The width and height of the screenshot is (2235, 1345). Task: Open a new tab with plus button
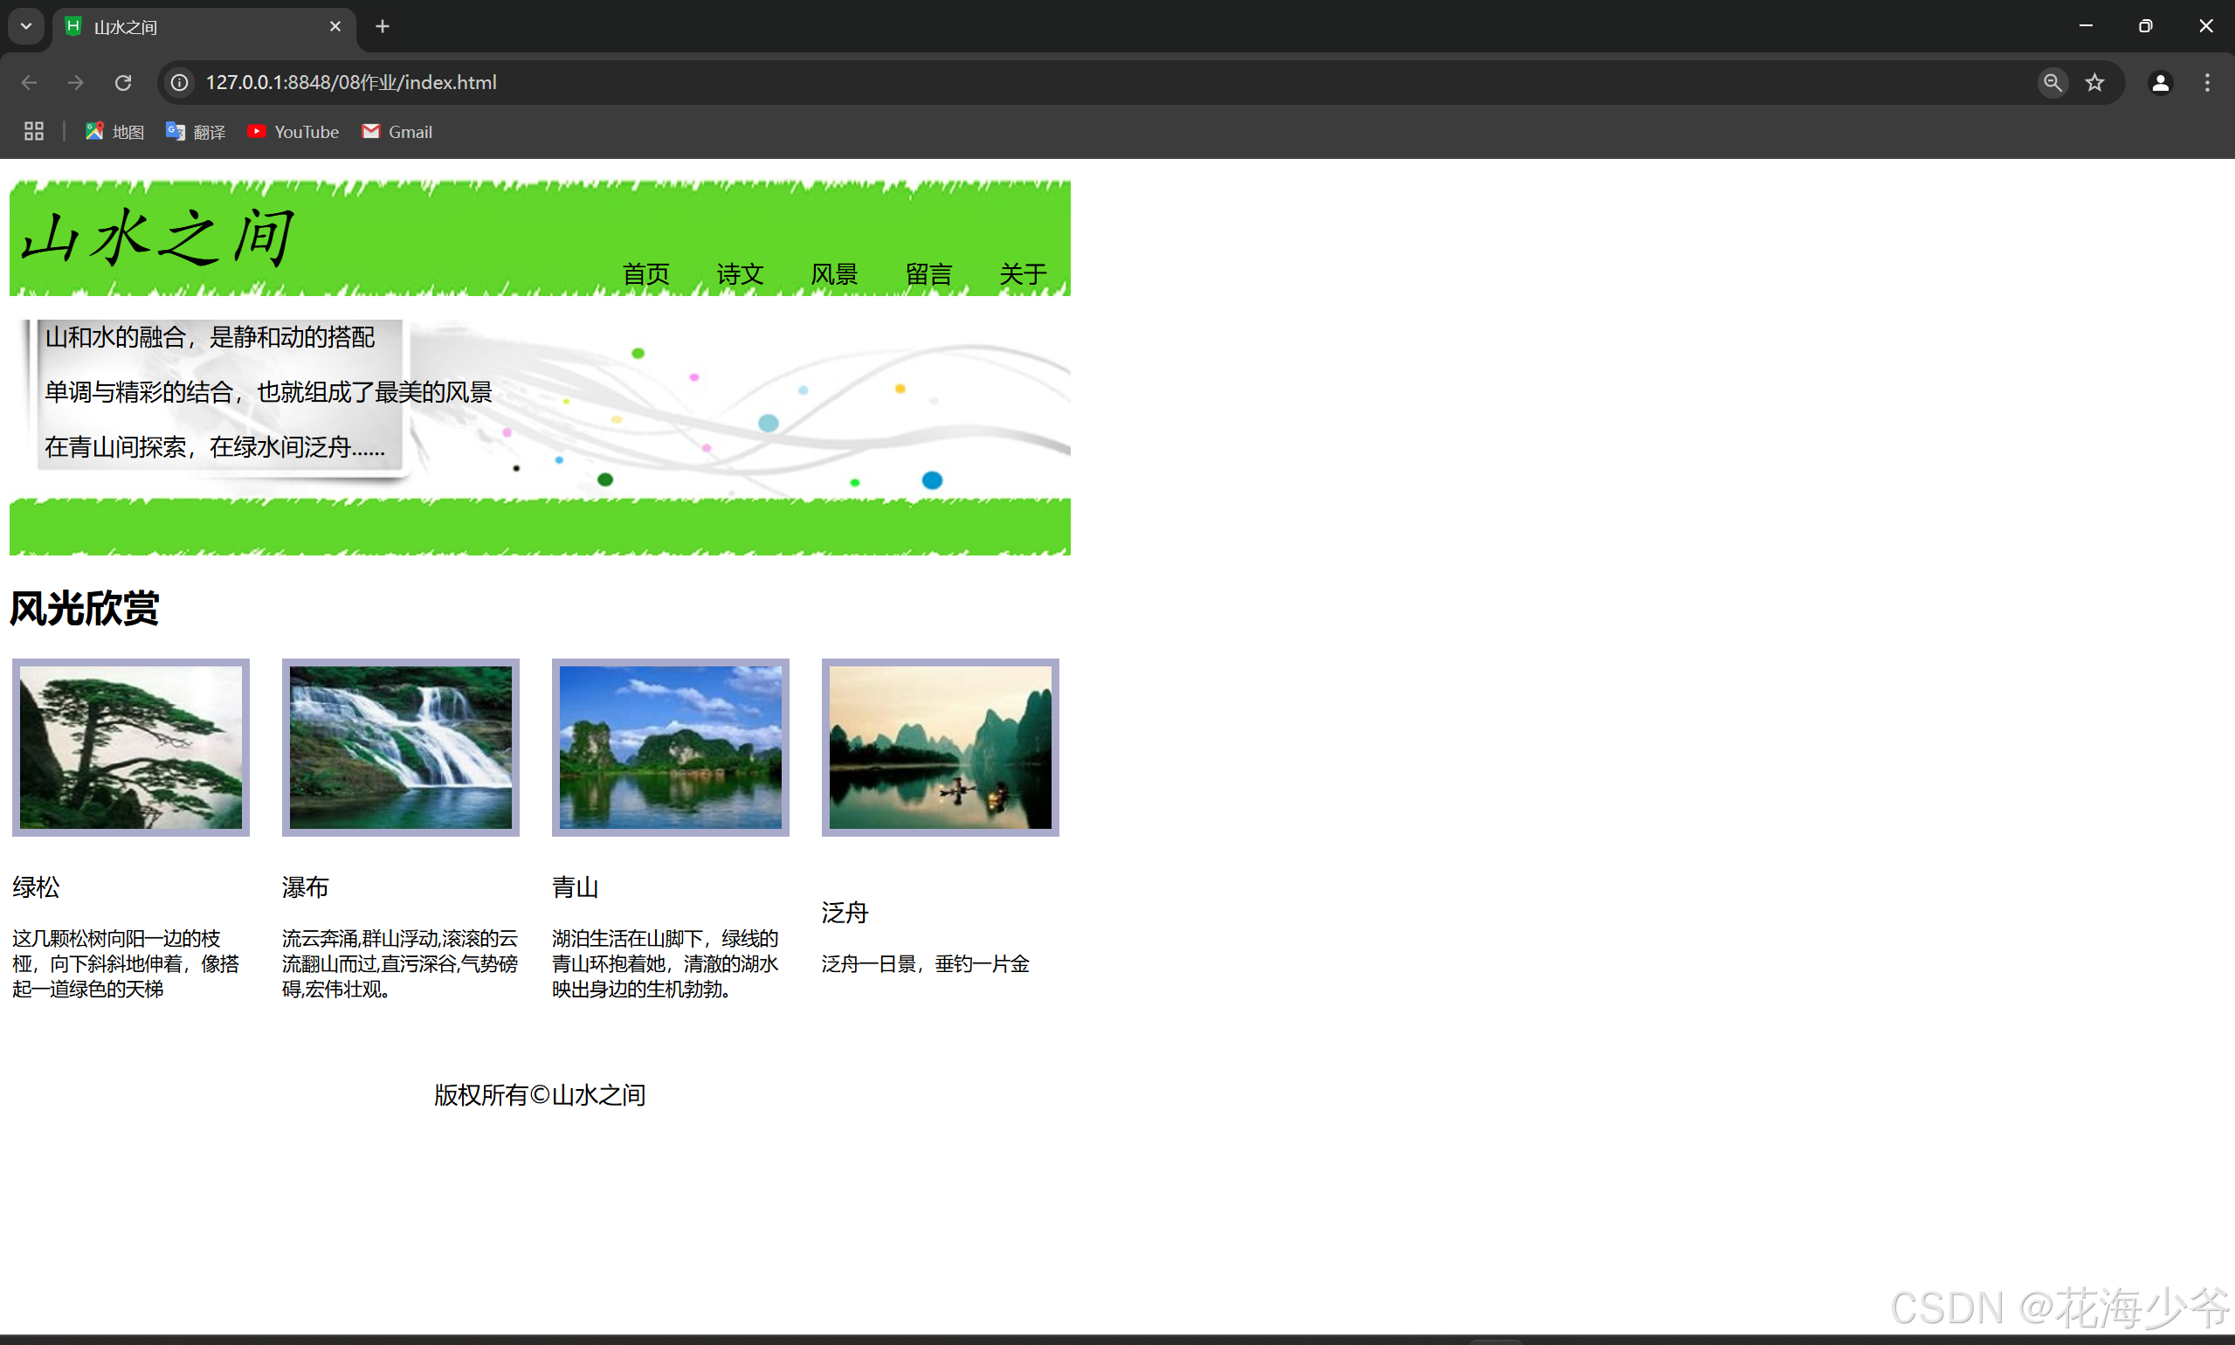pyautogui.click(x=383, y=26)
